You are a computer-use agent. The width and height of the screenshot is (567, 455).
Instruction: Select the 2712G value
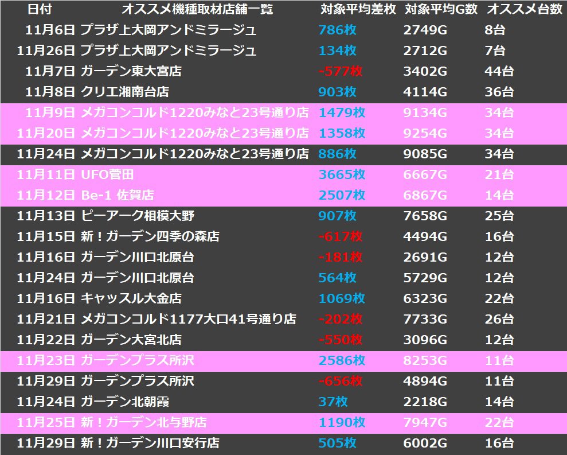425,50
